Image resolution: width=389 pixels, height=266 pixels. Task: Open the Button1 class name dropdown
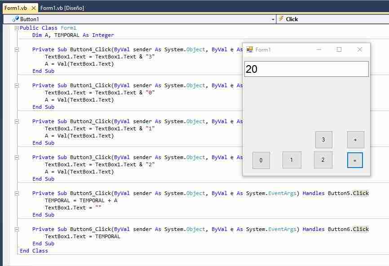(x=273, y=19)
